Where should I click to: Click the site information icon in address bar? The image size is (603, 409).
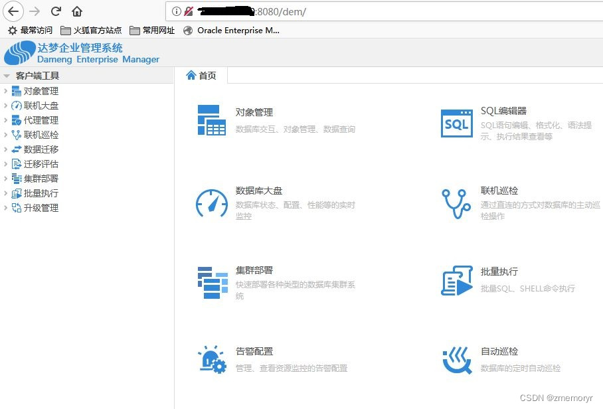point(176,11)
